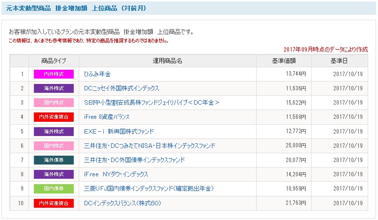Click the price 11,636円
The image size is (378, 220).
pyautogui.click(x=296, y=88)
